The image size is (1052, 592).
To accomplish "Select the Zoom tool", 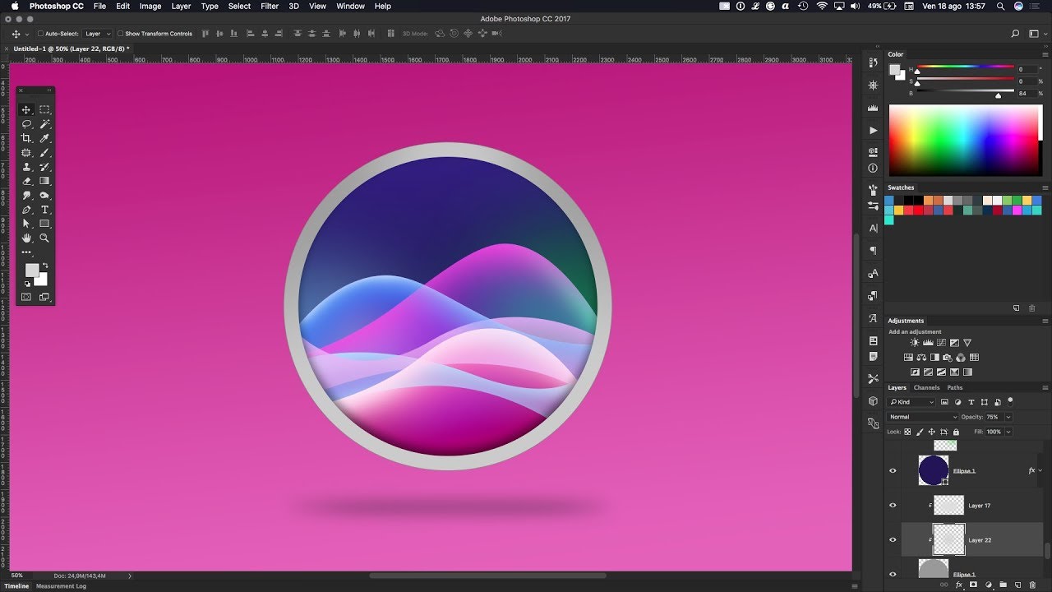I will tap(44, 238).
